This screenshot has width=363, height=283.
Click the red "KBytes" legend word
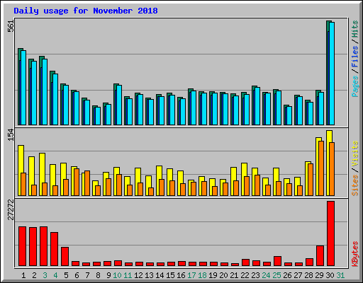pos(354,254)
